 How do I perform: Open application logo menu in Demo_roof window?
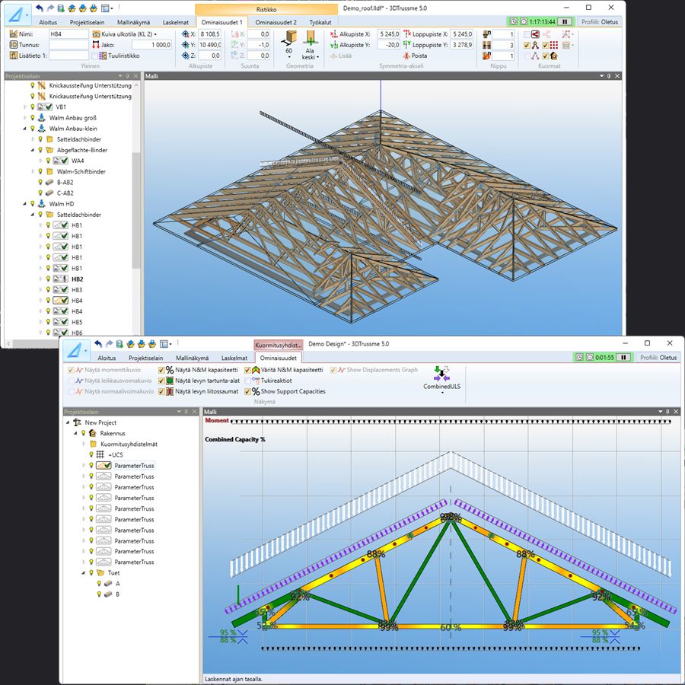point(18,14)
